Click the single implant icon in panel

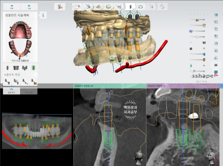[x=7, y=68]
